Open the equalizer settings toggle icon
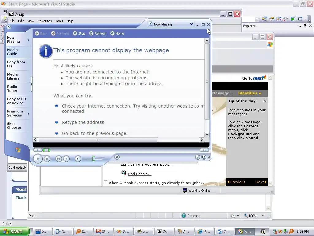The height and width of the screenshot is (236, 314). 117,157
